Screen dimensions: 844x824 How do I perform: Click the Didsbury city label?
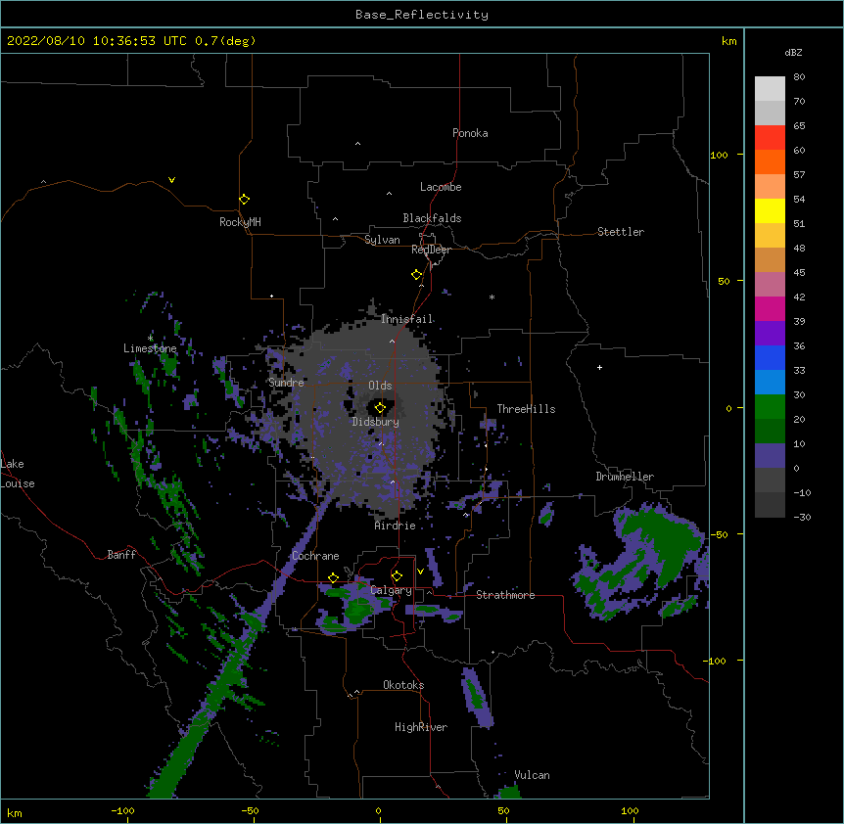point(376,422)
